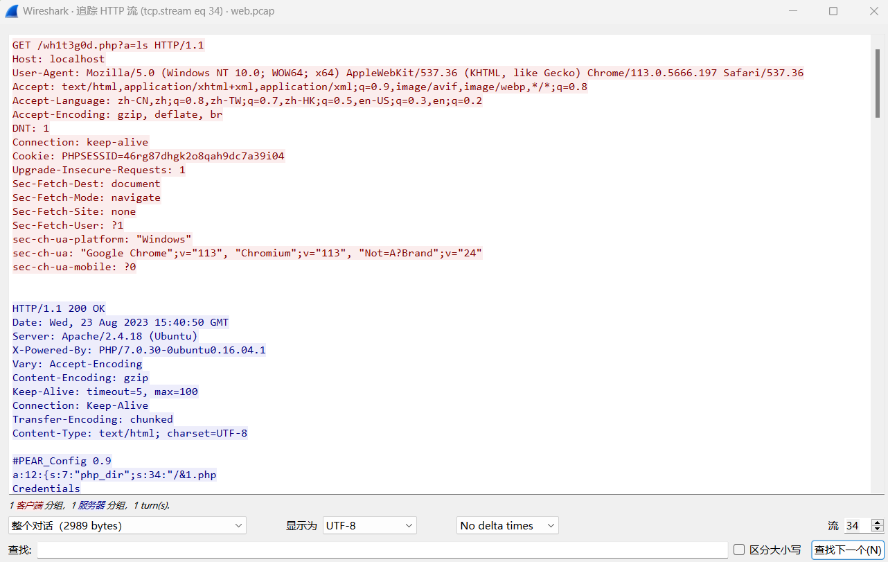
Task: Click the Sec-Fetch-User: ?1 line
Action: pyautogui.click(x=68, y=225)
